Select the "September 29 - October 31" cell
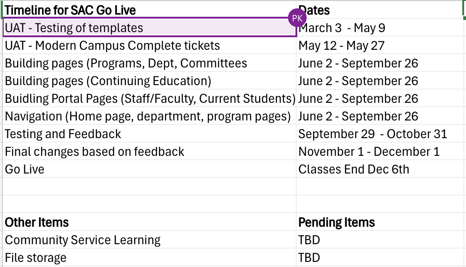The image size is (466, 267). (372, 134)
